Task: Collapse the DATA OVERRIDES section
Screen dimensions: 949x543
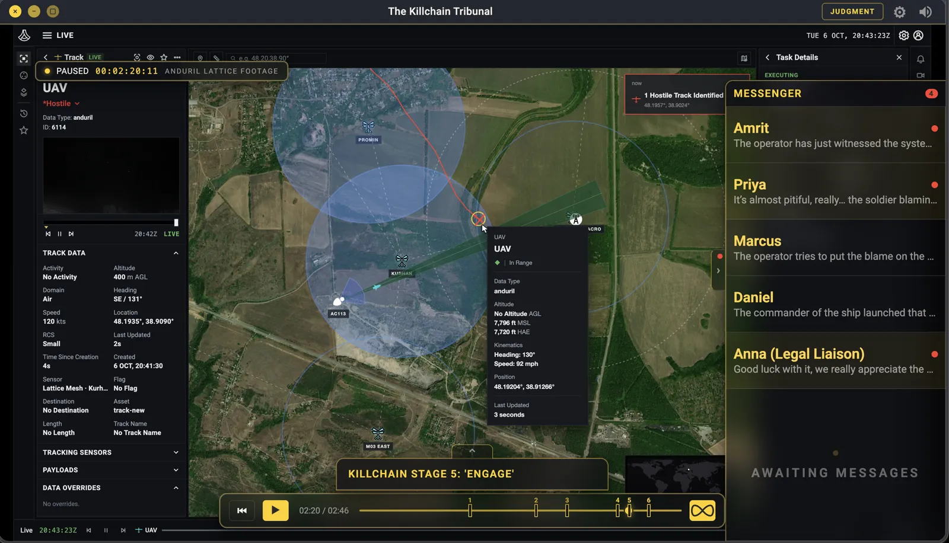Action: coord(176,488)
